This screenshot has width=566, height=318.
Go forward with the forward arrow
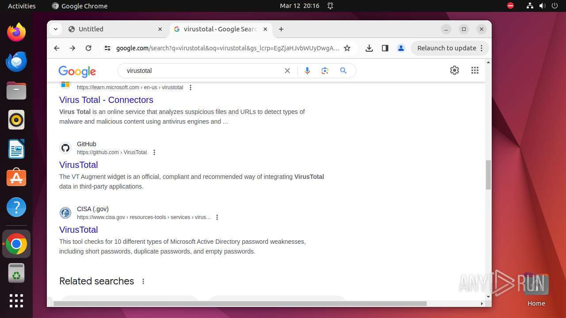click(x=73, y=48)
